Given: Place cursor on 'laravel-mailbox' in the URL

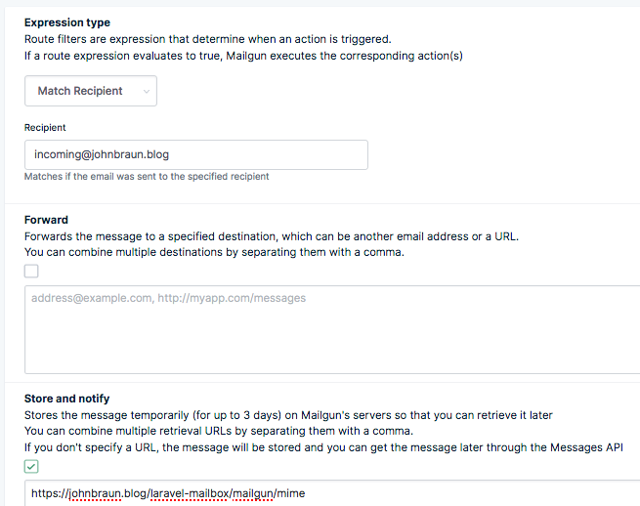Looking at the screenshot, I should 192,494.
